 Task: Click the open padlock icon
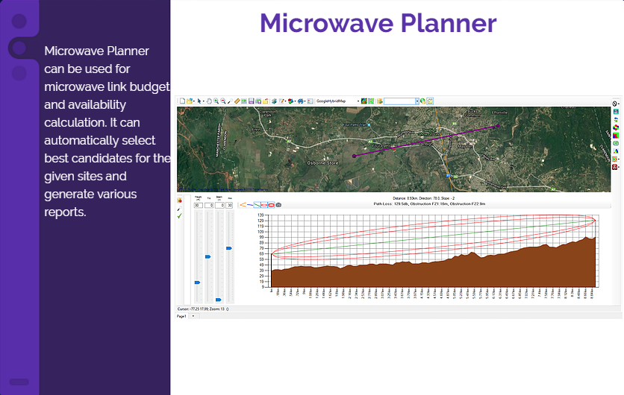266,101
